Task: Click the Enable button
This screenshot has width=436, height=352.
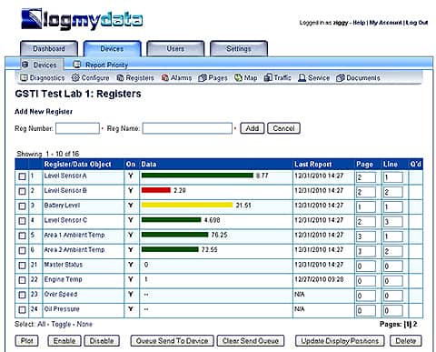Action: tap(64, 341)
